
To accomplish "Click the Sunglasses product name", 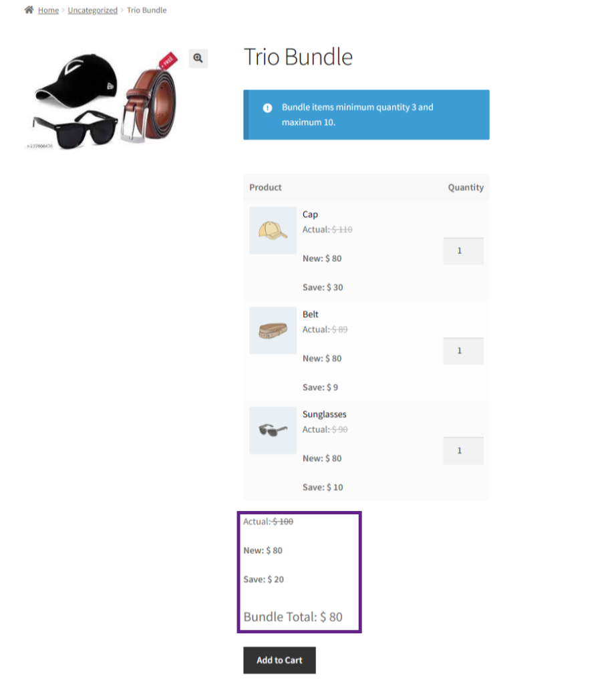I will (x=324, y=414).
